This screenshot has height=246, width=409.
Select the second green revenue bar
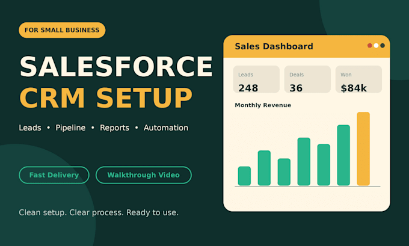(x=264, y=168)
